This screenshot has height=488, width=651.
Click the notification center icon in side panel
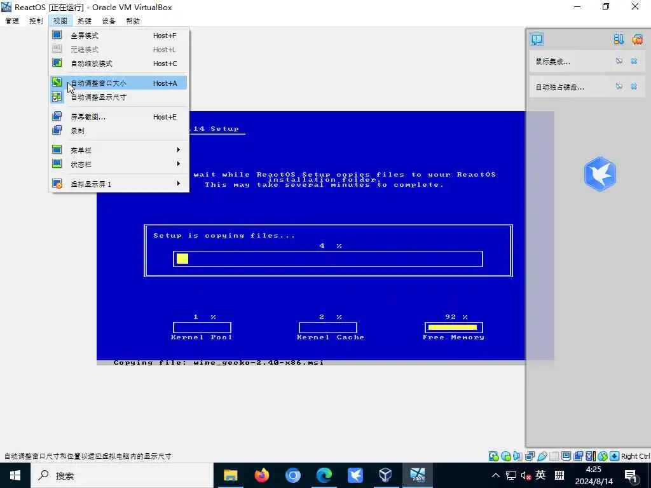pos(537,39)
